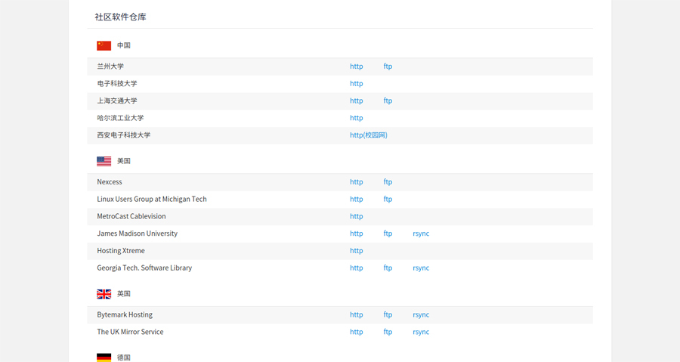Open http link for 兰州大学
The image size is (680, 362).
[x=357, y=67]
